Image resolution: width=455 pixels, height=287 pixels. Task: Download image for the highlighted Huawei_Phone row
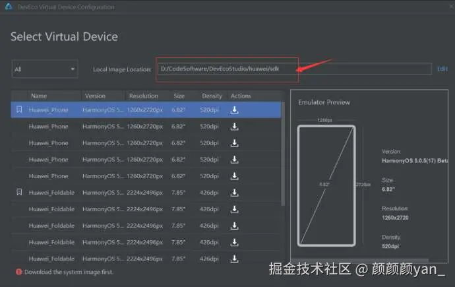click(235, 110)
